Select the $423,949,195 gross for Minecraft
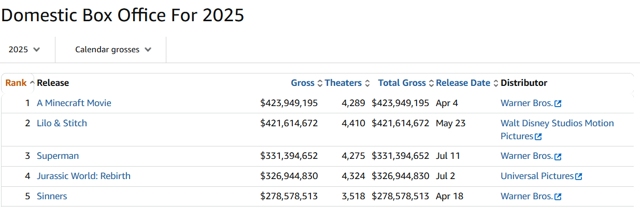The image size is (640, 207). [289, 103]
